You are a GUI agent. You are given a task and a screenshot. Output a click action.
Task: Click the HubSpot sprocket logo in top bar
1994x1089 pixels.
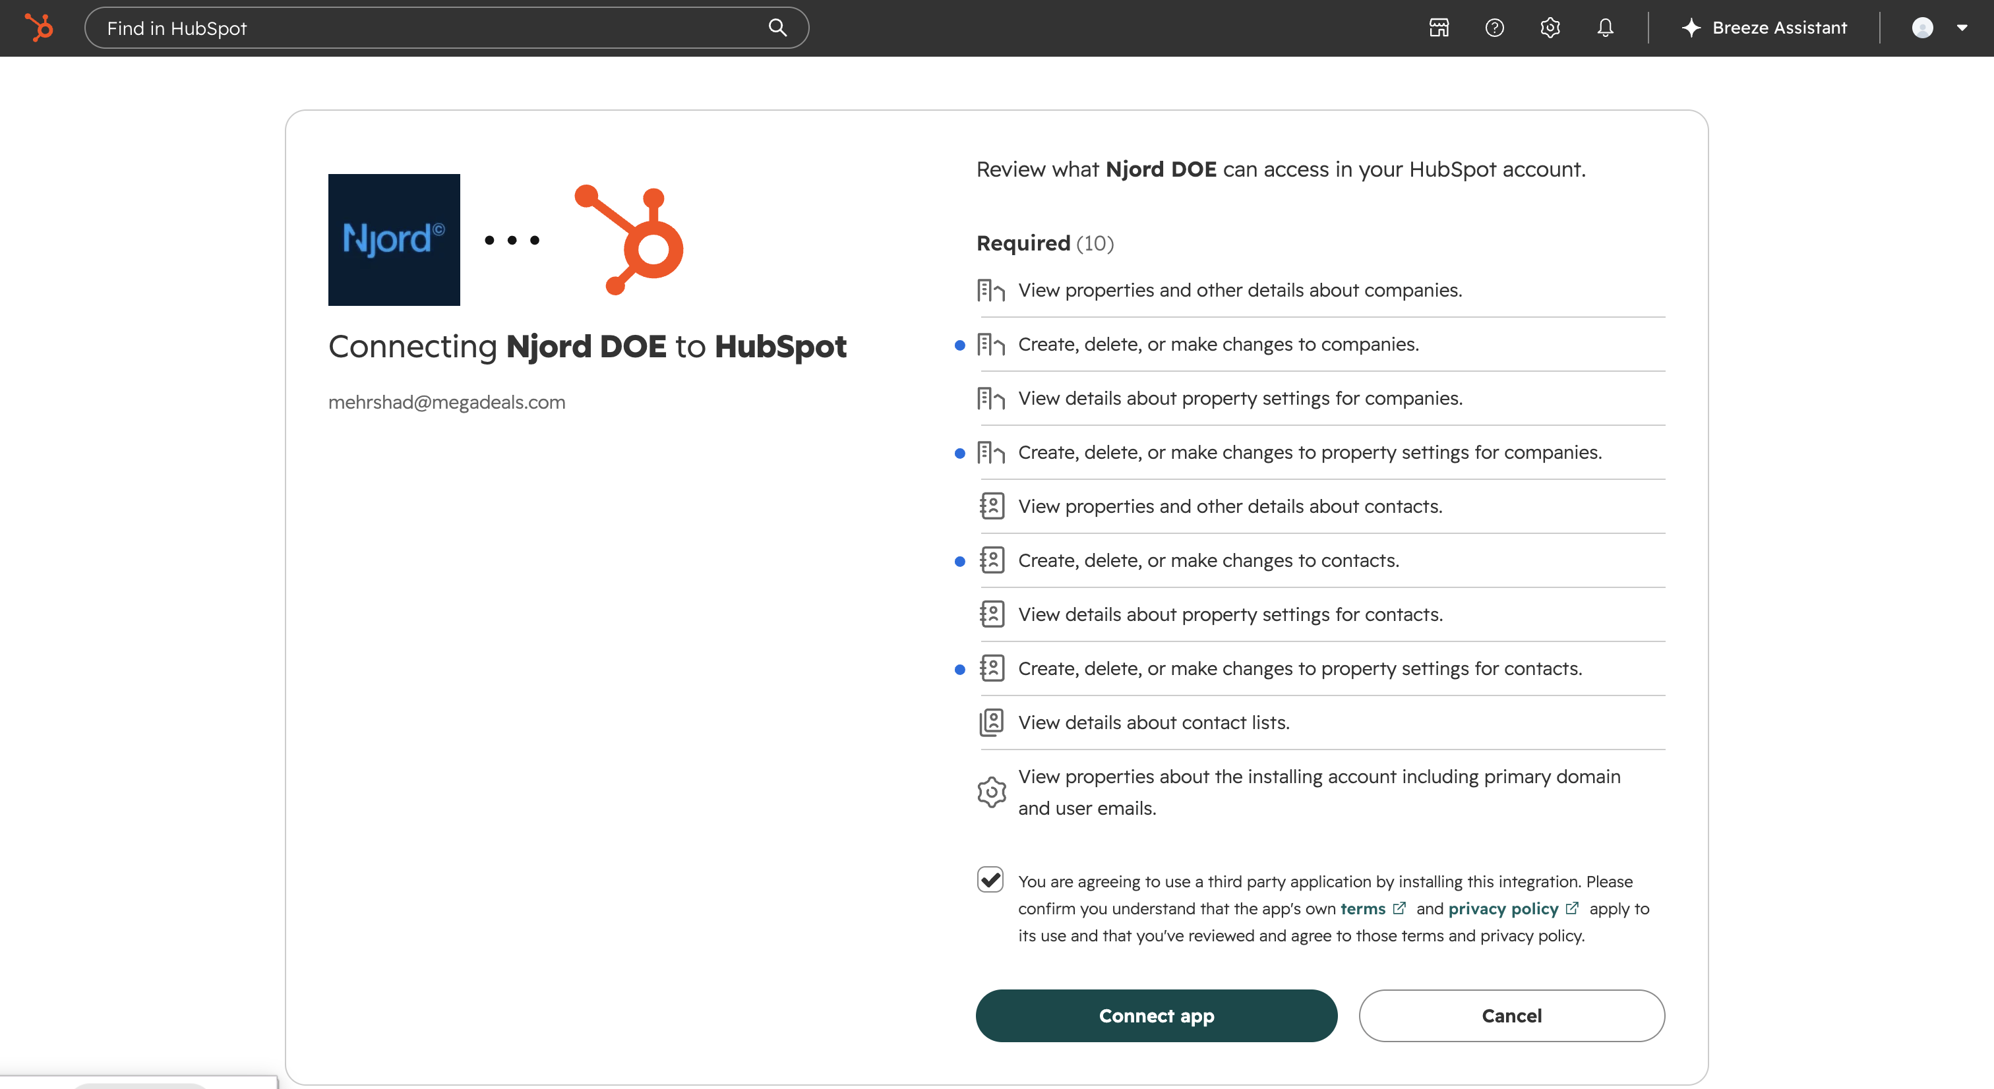click(39, 28)
